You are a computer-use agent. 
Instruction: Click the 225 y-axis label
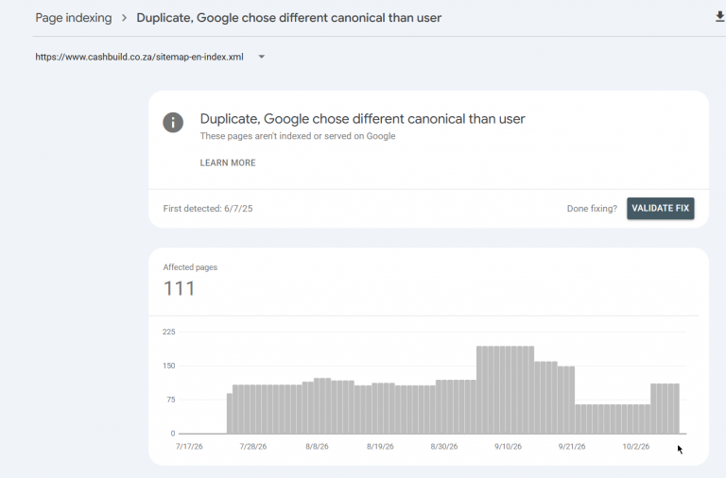169,332
